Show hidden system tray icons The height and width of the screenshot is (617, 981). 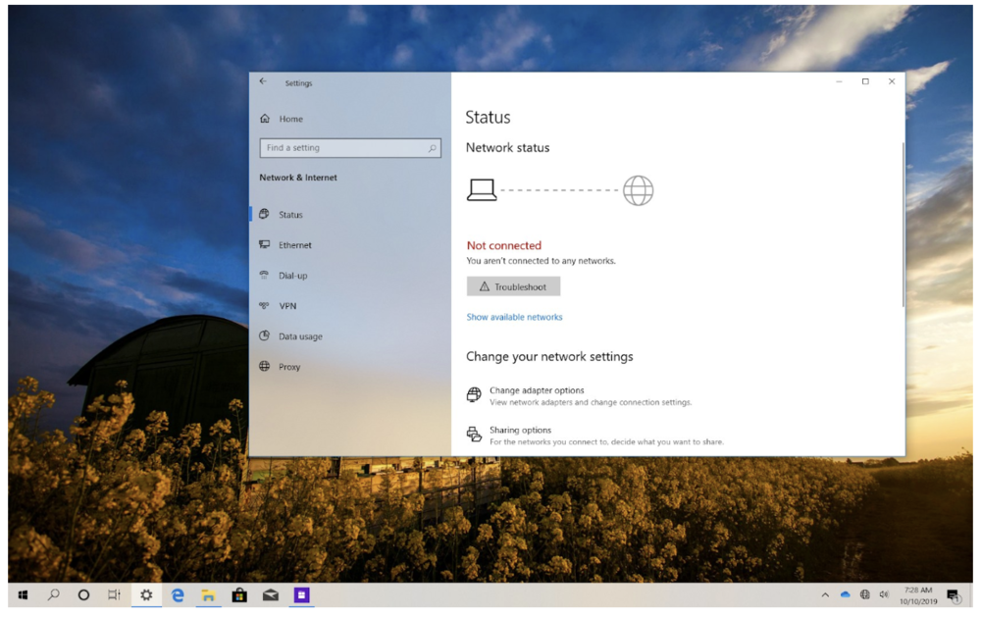click(x=825, y=595)
